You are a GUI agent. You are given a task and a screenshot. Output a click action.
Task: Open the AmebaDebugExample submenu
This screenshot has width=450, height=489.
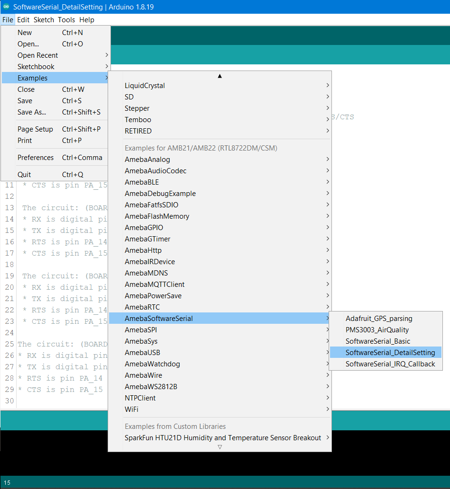[220, 194]
